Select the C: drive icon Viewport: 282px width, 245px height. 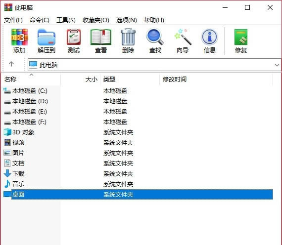(x=7, y=91)
